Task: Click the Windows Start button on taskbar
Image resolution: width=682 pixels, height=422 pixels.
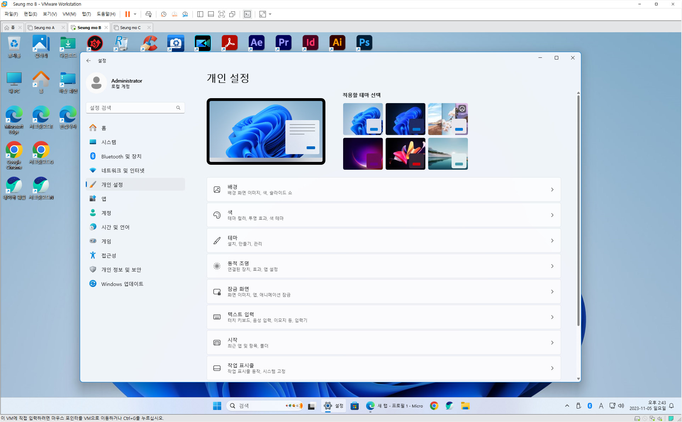Action: pyautogui.click(x=217, y=406)
